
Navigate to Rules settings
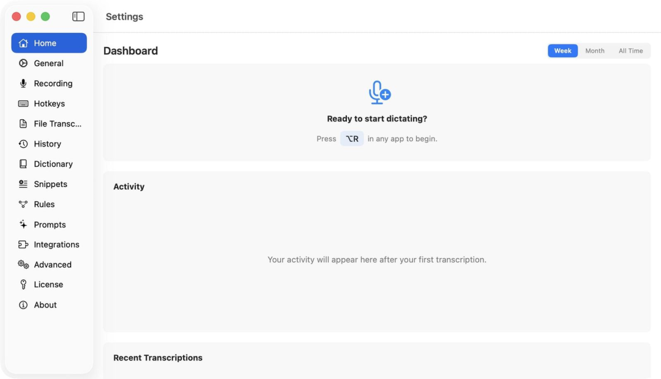coord(44,204)
